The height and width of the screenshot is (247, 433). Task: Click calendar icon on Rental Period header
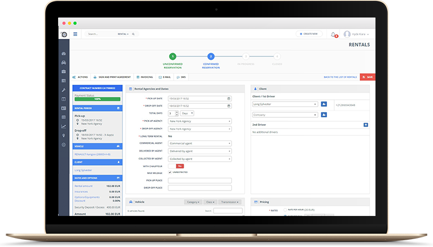pyautogui.click(x=118, y=108)
